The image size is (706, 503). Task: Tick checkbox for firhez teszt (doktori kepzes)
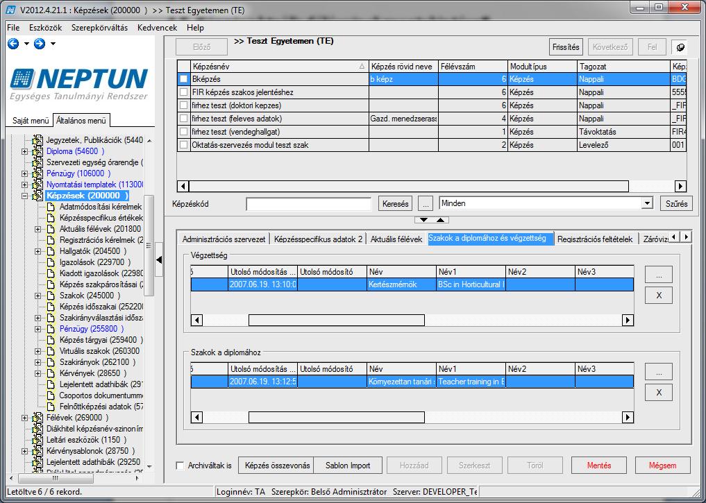(184, 105)
